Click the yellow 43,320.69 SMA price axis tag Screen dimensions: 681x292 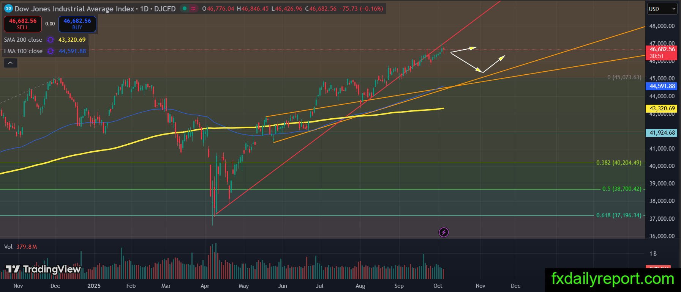pyautogui.click(x=662, y=108)
